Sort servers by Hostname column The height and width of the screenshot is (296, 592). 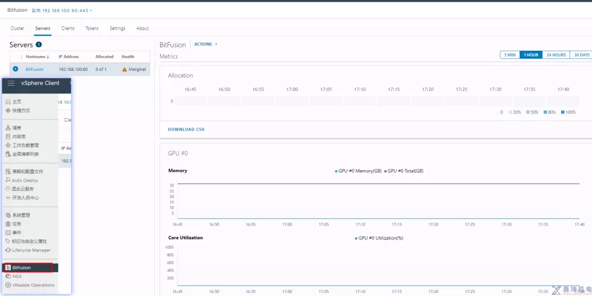coord(37,57)
